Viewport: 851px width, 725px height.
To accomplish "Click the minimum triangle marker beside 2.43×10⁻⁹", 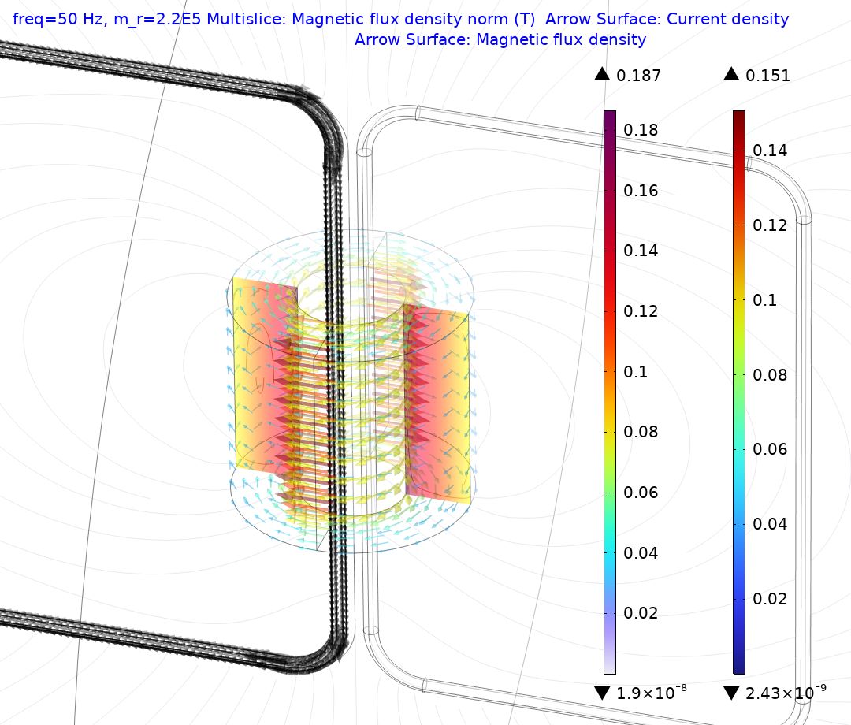I will (x=731, y=693).
